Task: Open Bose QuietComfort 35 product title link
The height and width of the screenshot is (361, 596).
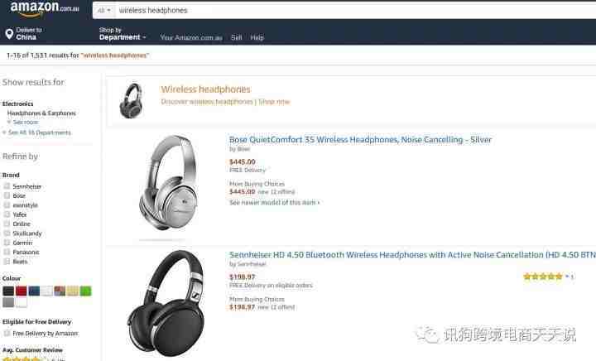Action: click(360, 140)
